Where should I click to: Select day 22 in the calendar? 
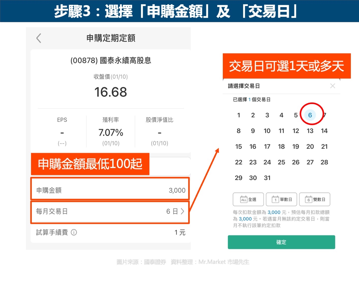pyautogui.click(x=239, y=162)
